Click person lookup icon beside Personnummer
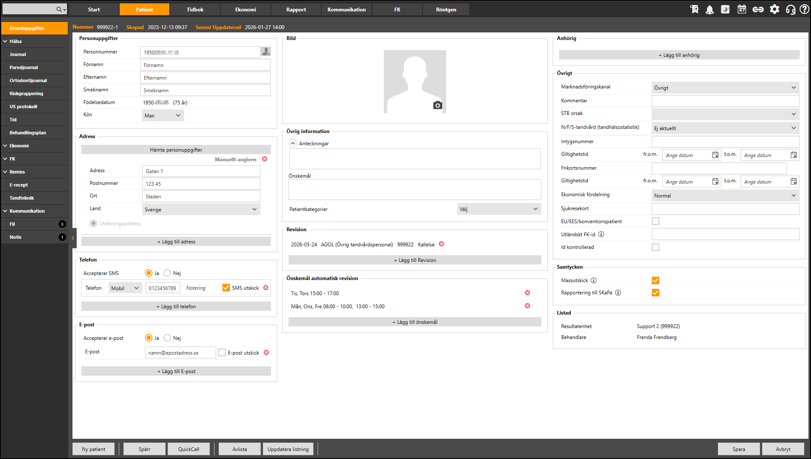This screenshot has height=459, width=811. point(266,52)
